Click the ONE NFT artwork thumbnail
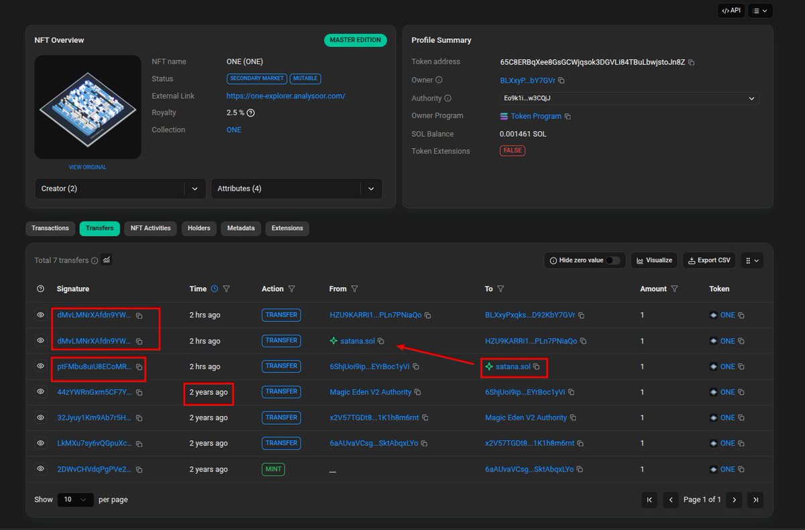The image size is (805, 530). tap(88, 107)
